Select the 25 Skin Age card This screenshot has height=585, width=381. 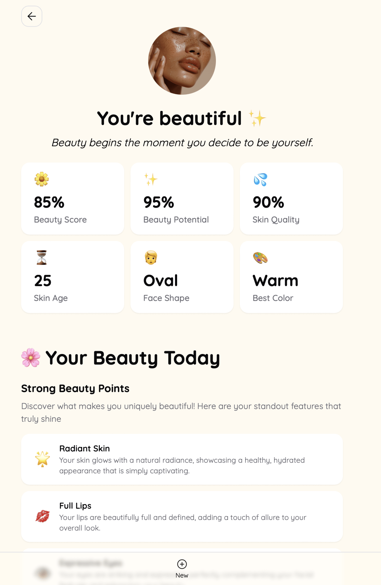coord(73,277)
